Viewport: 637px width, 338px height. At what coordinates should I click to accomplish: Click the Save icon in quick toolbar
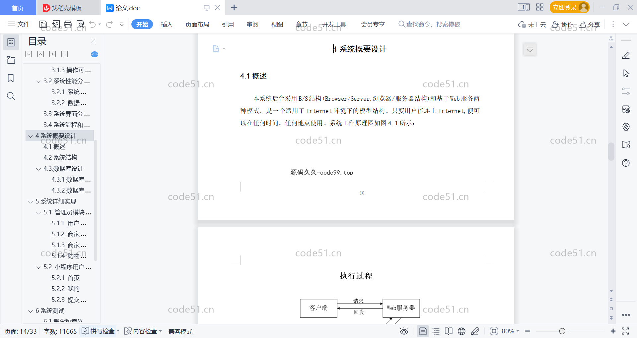[x=43, y=24]
